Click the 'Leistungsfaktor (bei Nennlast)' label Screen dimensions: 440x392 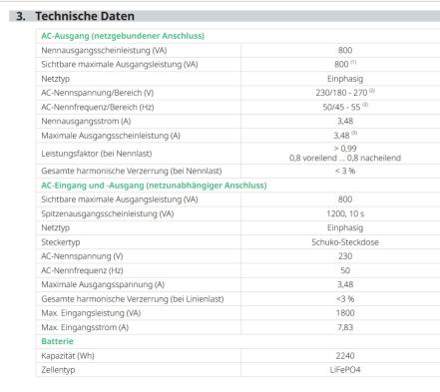(97, 154)
